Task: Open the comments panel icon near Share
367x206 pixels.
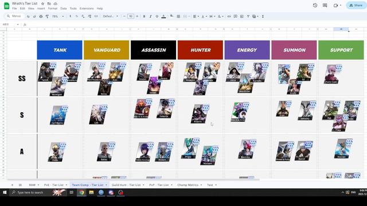Action: point(325,5)
